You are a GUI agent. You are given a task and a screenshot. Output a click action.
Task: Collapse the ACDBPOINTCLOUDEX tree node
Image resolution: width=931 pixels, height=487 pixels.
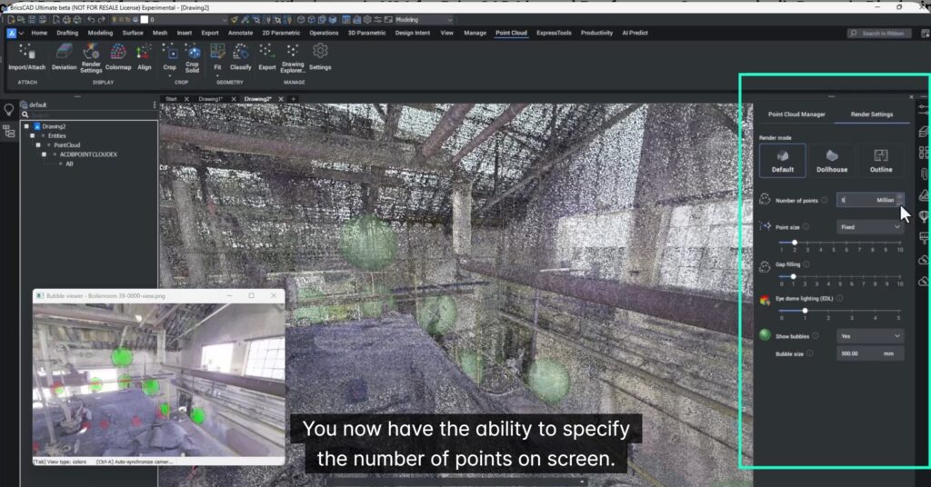(x=45, y=154)
